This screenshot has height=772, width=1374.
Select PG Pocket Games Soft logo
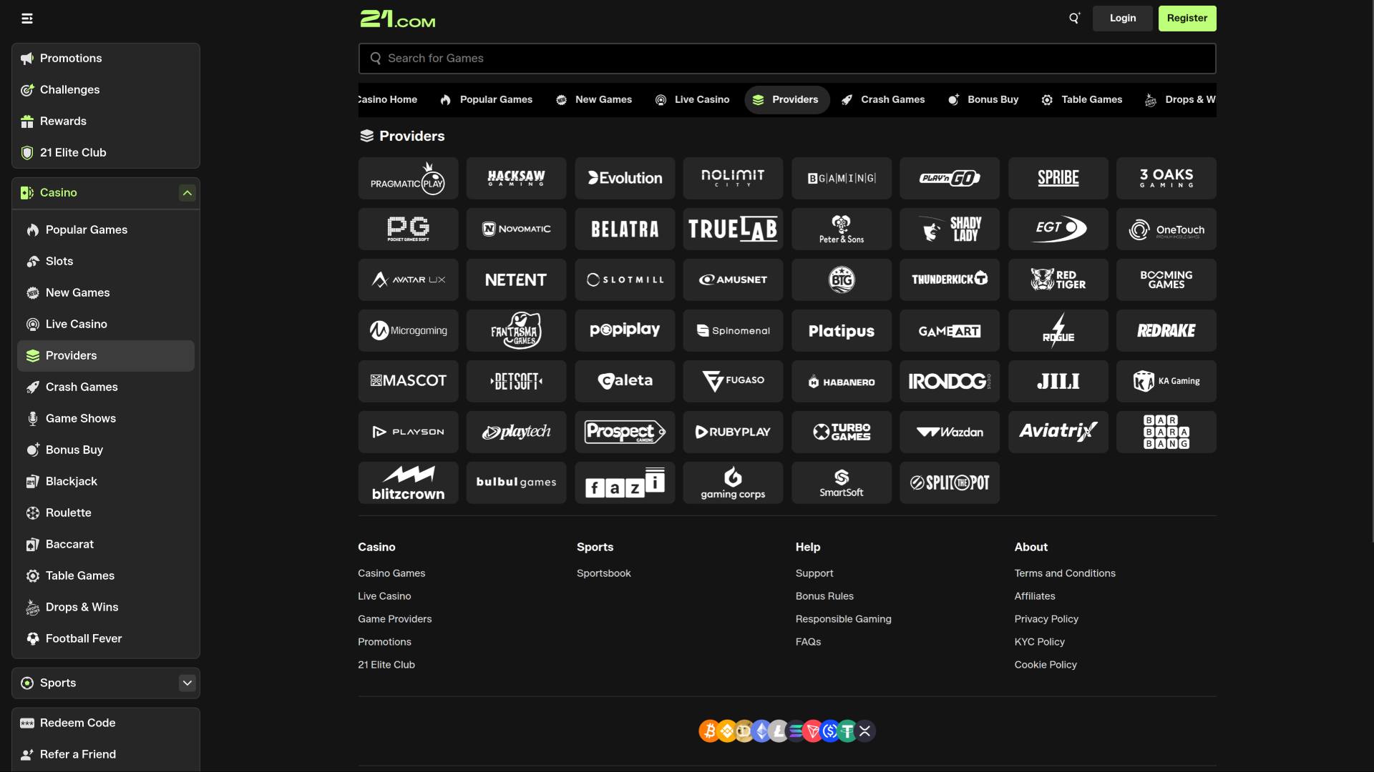(408, 229)
